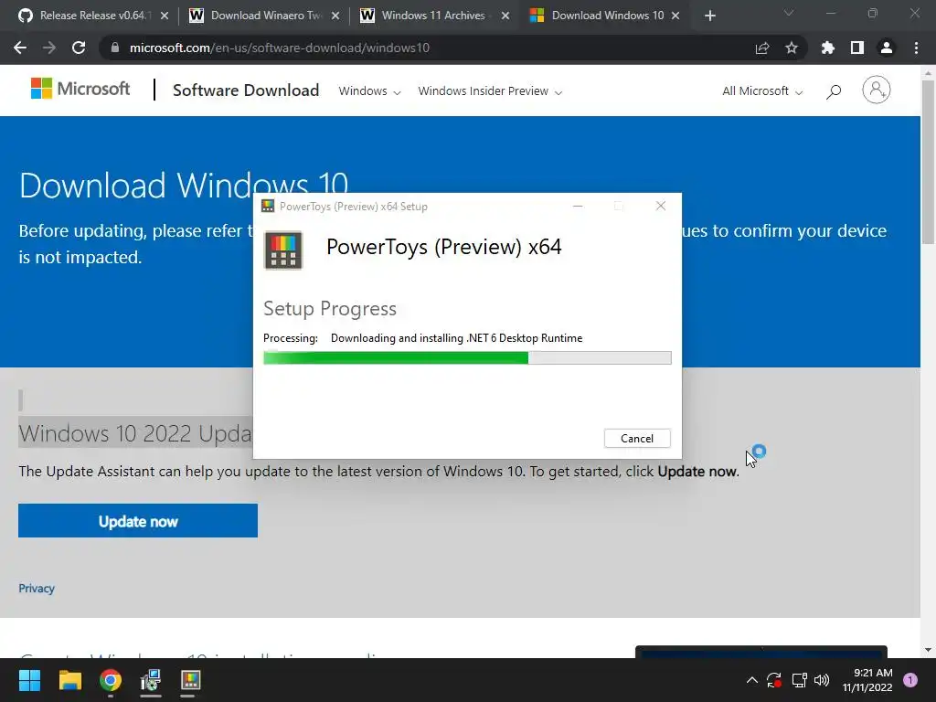The height and width of the screenshot is (702, 936).
Task: Expand the Windows dropdown menu
Action: point(369,91)
